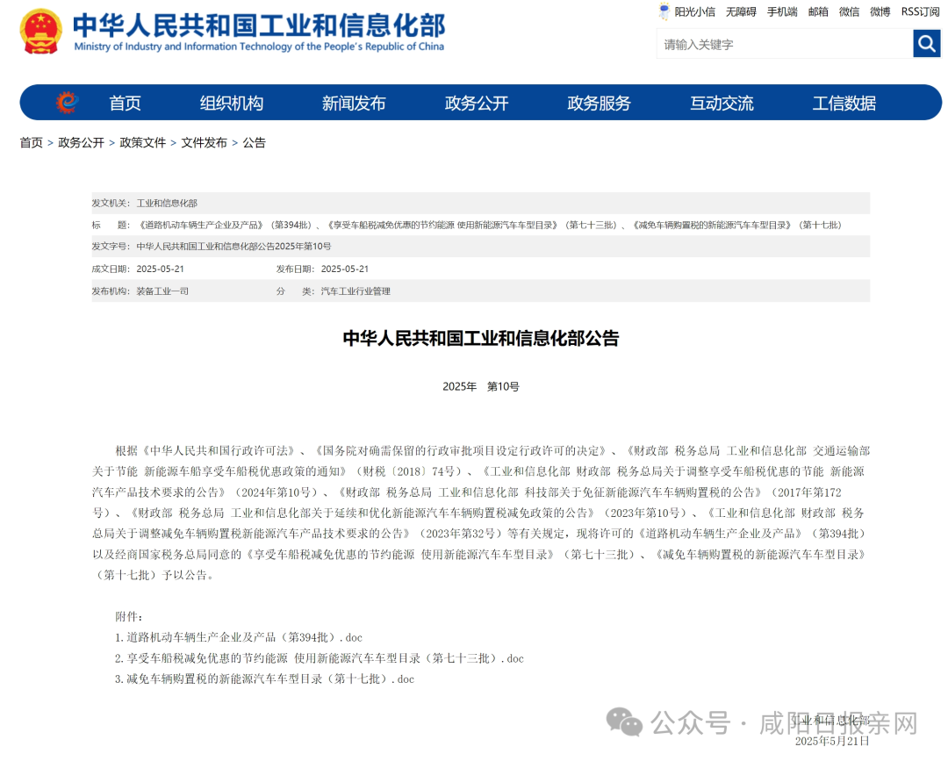Click the 发布机构 装备工业一司 value
The width and height of the screenshot is (948, 761).
coord(162,291)
